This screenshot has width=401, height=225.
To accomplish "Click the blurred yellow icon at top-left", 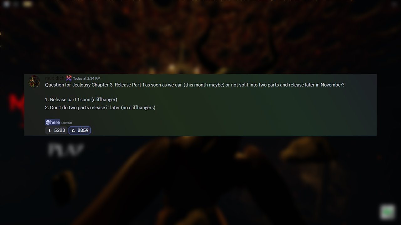I will (28, 4).
